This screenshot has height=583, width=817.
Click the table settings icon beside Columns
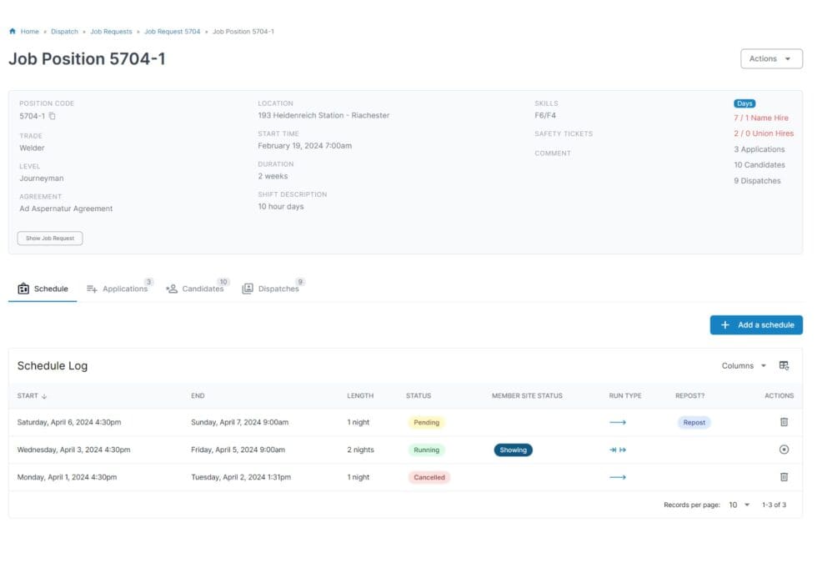tap(784, 365)
